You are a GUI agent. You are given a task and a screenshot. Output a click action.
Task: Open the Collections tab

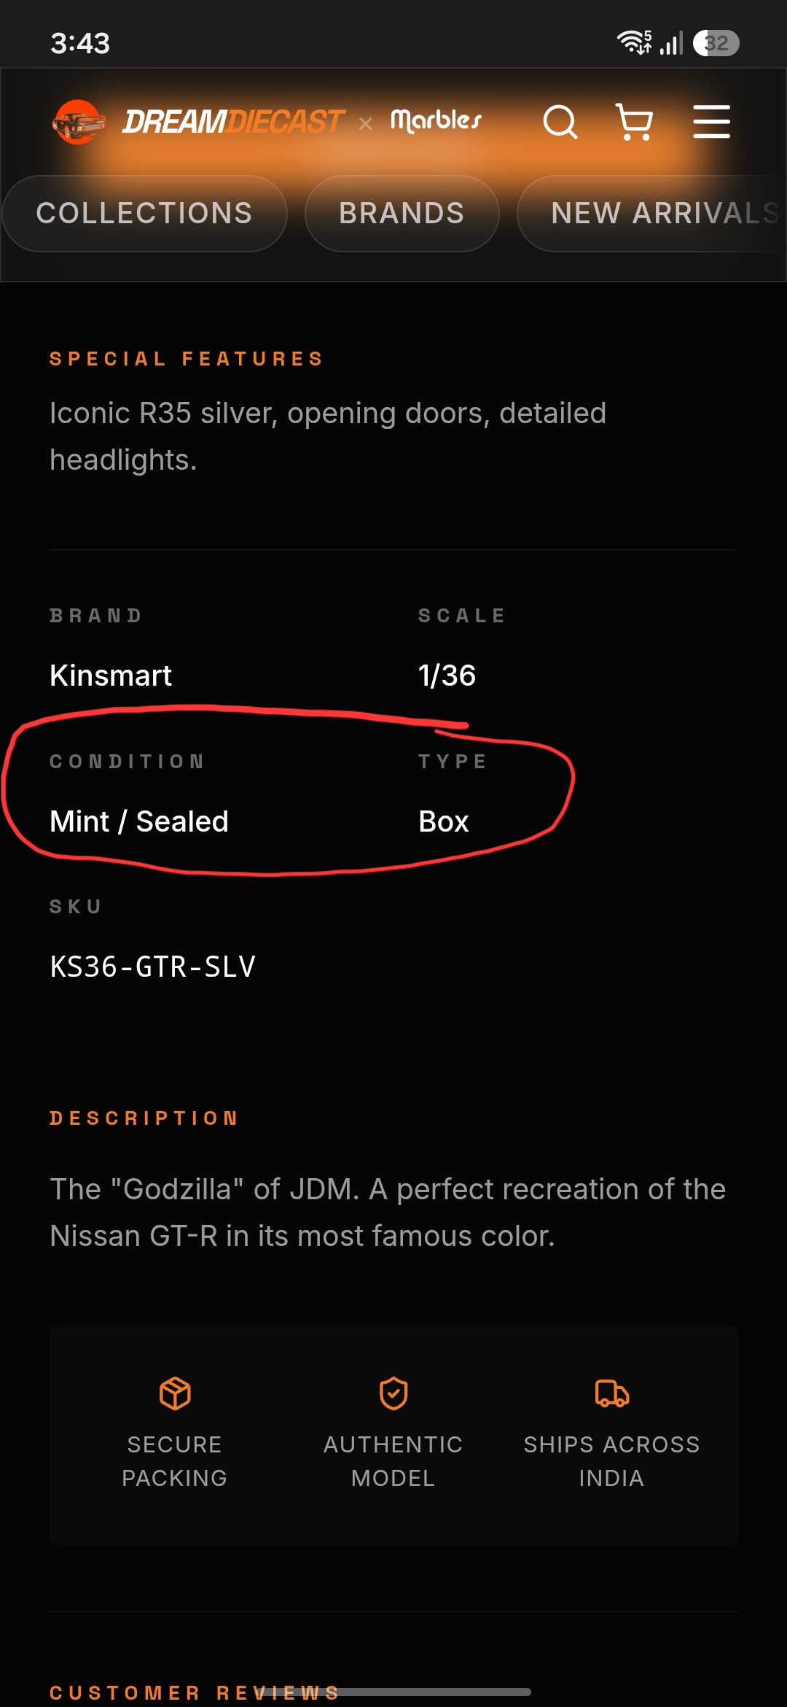point(144,214)
